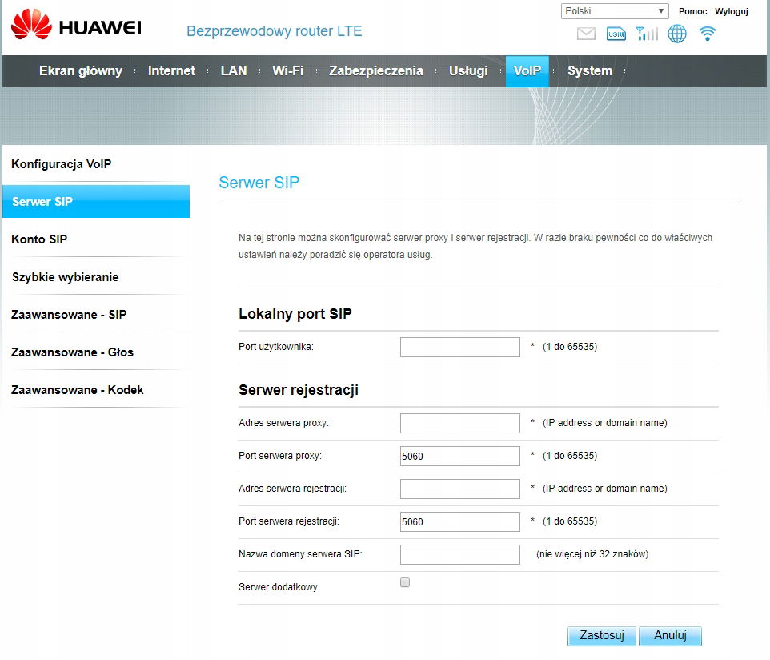
Task: Click the Adres serwera proxy field
Action: tap(459, 423)
